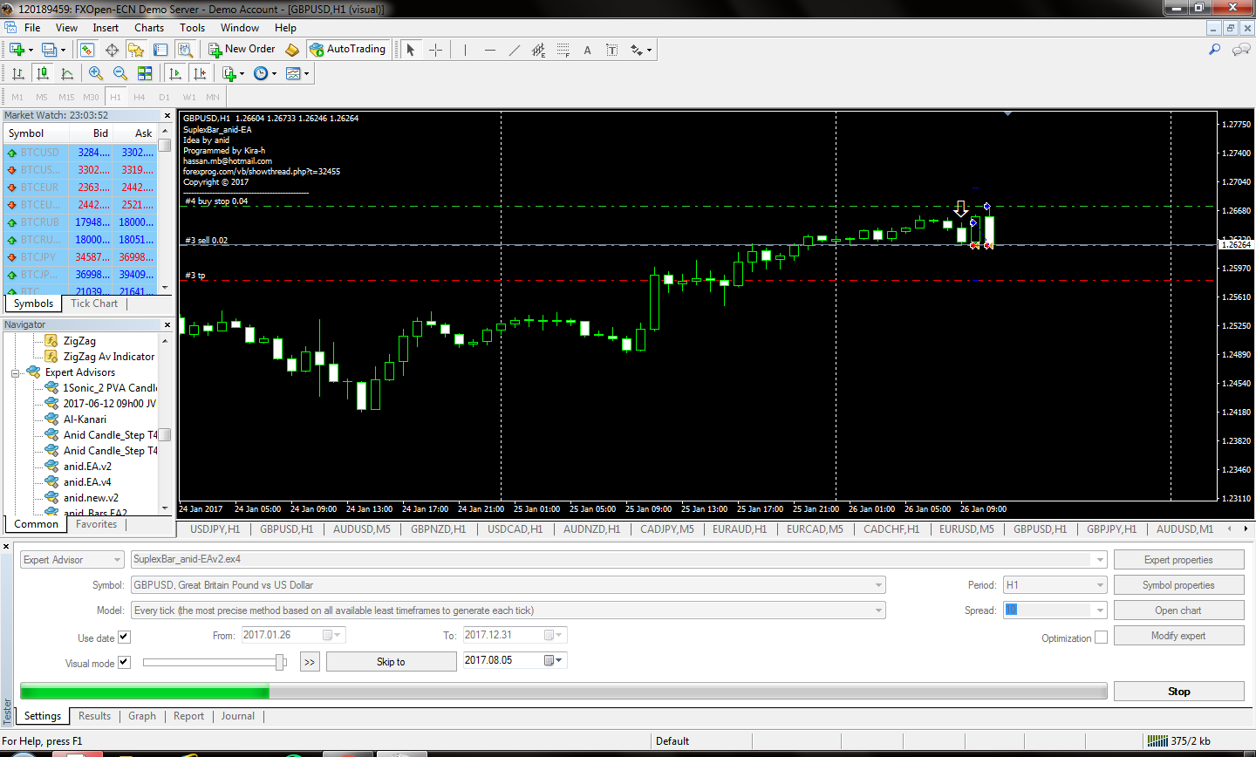
Task: Disable the Visual mode checkbox
Action: pos(124,663)
